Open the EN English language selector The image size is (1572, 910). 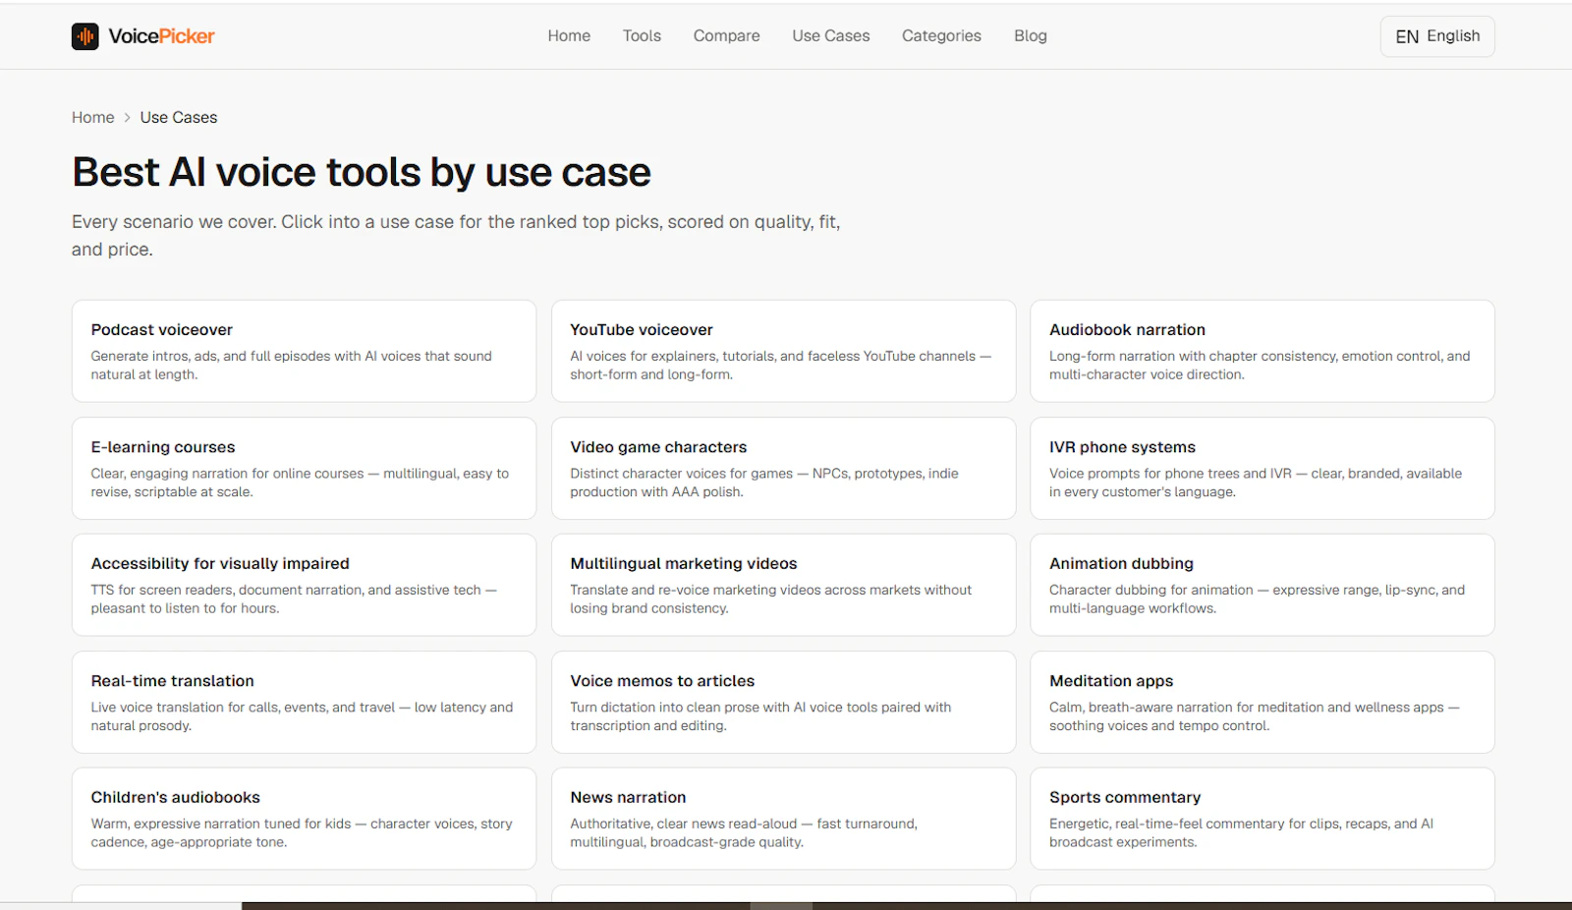(x=1437, y=36)
